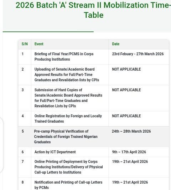Click 'Pre-camp Physical Verification of Credentials' event

66,137
